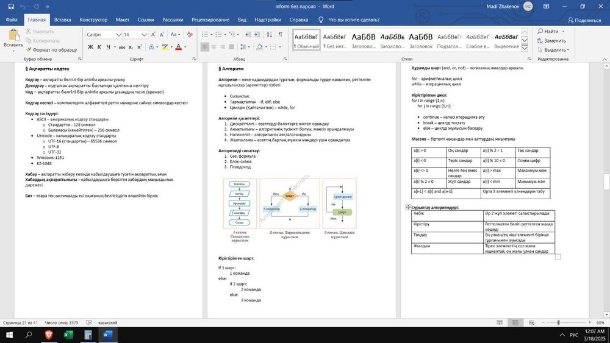Switch to the Справка tab
Screen dimensions: 610x343
[x=299, y=20]
